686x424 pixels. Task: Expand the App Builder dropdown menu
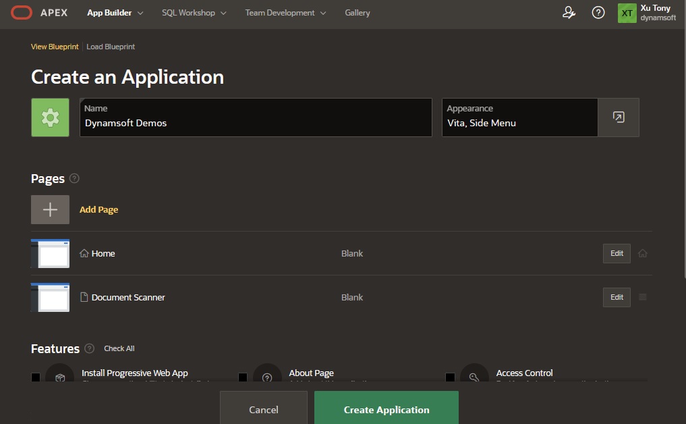pyautogui.click(x=115, y=13)
